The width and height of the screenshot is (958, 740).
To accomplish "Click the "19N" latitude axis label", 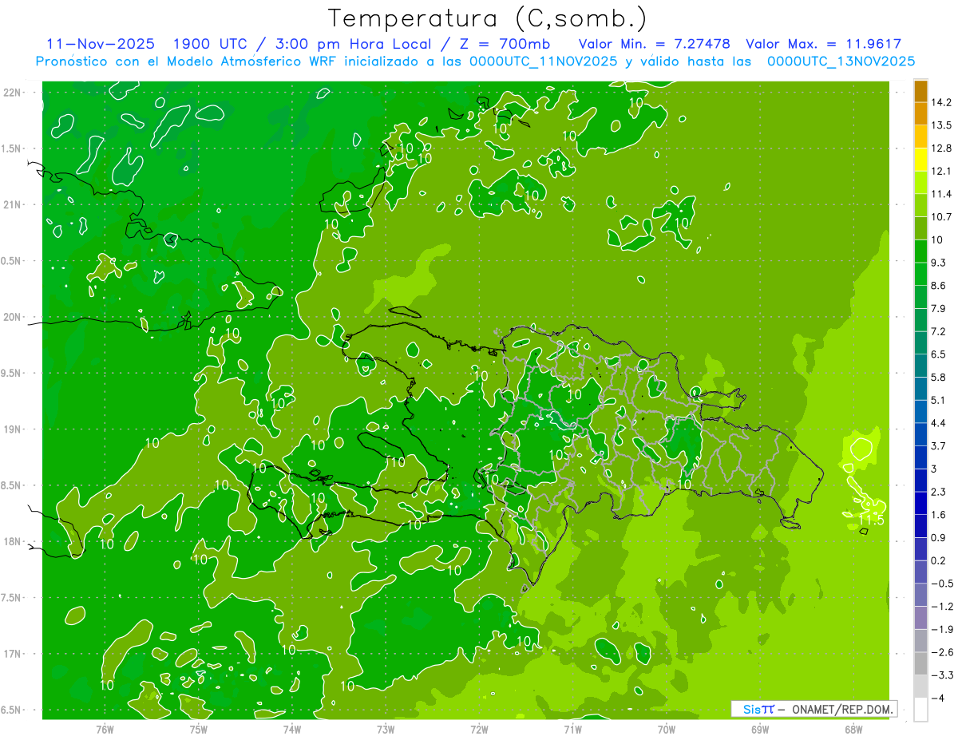I will click(12, 429).
